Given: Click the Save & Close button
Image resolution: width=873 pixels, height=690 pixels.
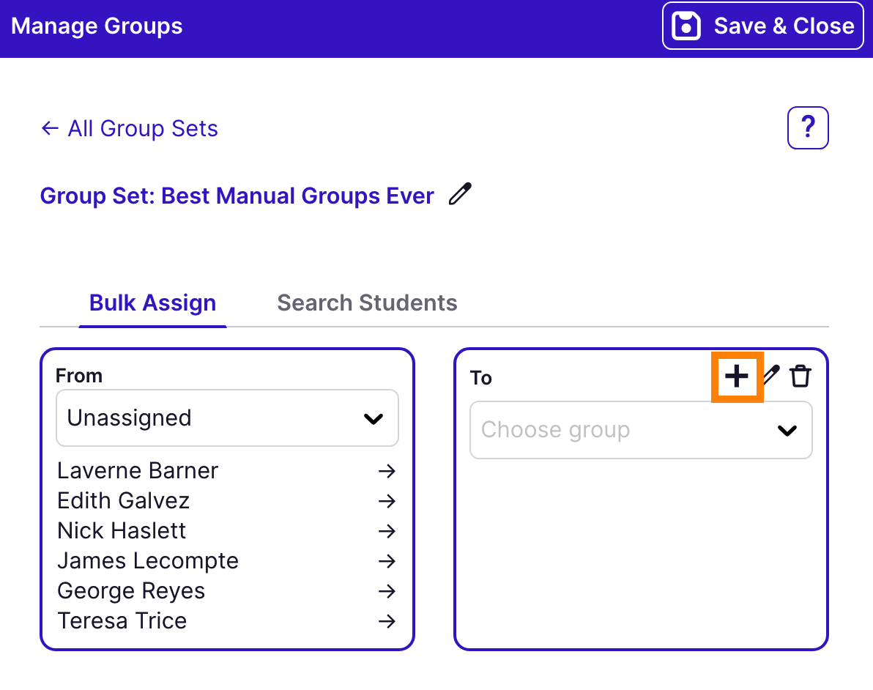Looking at the screenshot, I should pyautogui.click(x=762, y=26).
